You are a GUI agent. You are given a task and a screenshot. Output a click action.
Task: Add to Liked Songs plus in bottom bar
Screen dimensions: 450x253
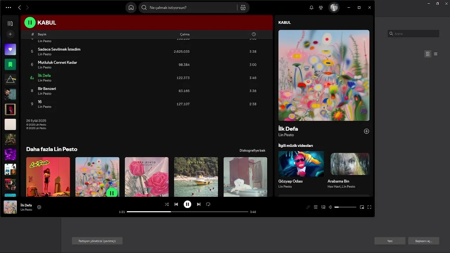pos(39,207)
